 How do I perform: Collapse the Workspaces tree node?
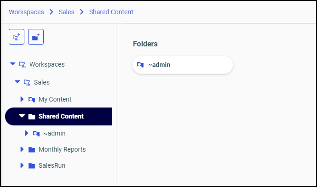coord(13,64)
